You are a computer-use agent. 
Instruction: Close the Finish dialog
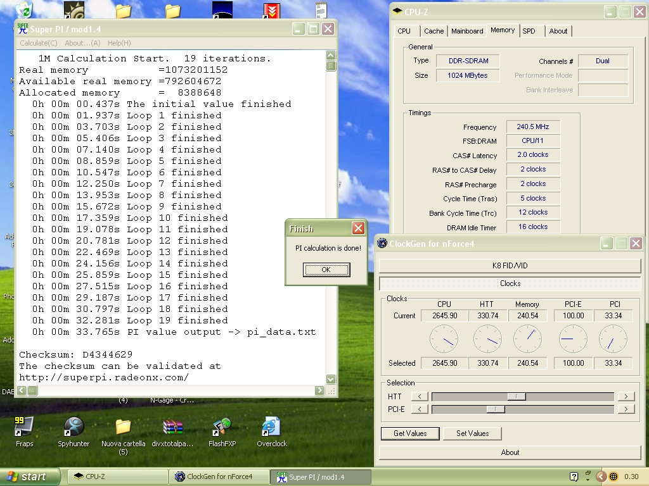358,228
